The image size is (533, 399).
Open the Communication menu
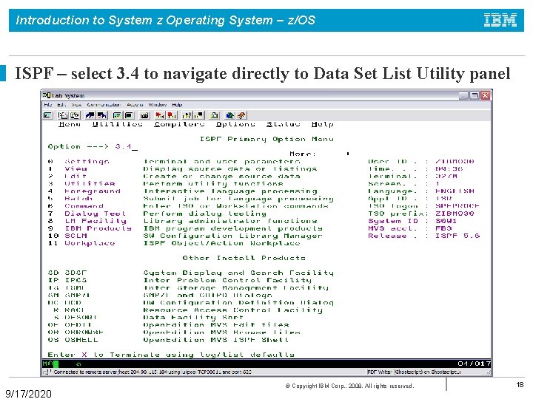(x=104, y=105)
